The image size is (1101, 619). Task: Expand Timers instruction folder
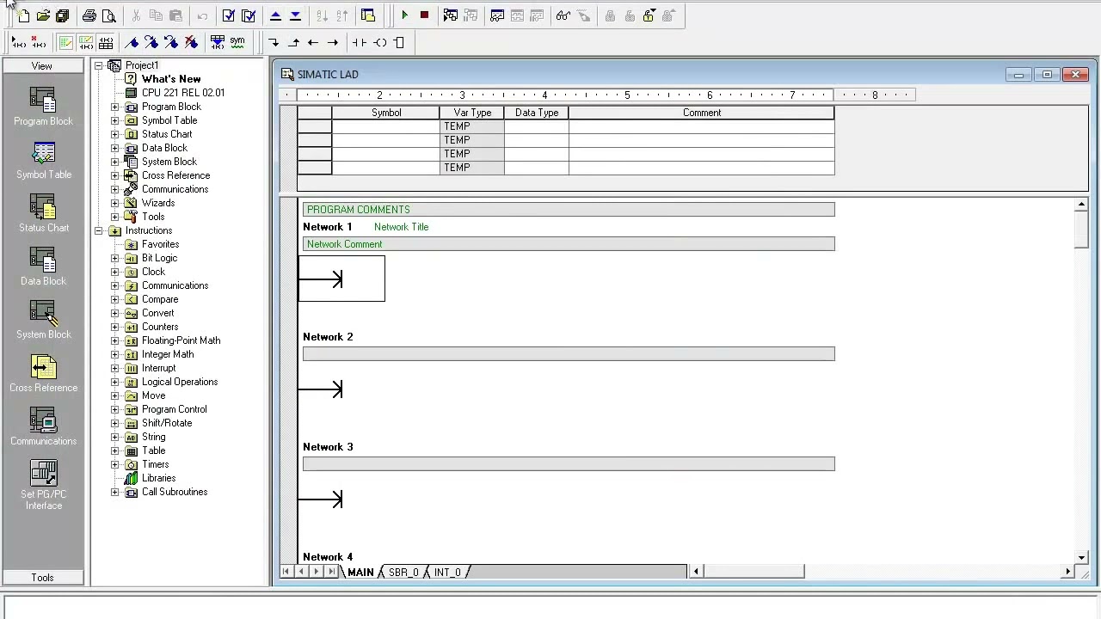click(115, 464)
